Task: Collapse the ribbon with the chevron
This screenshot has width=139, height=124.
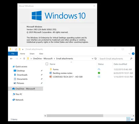Action: click(130, 54)
